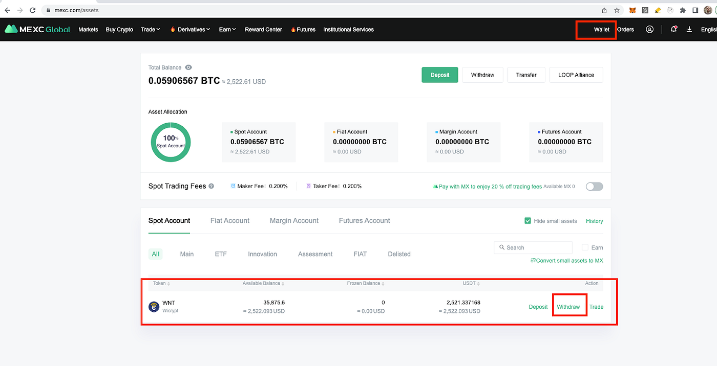Focus the asset Search field
This screenshot has width=717, height=366.
tap(533, 247)
